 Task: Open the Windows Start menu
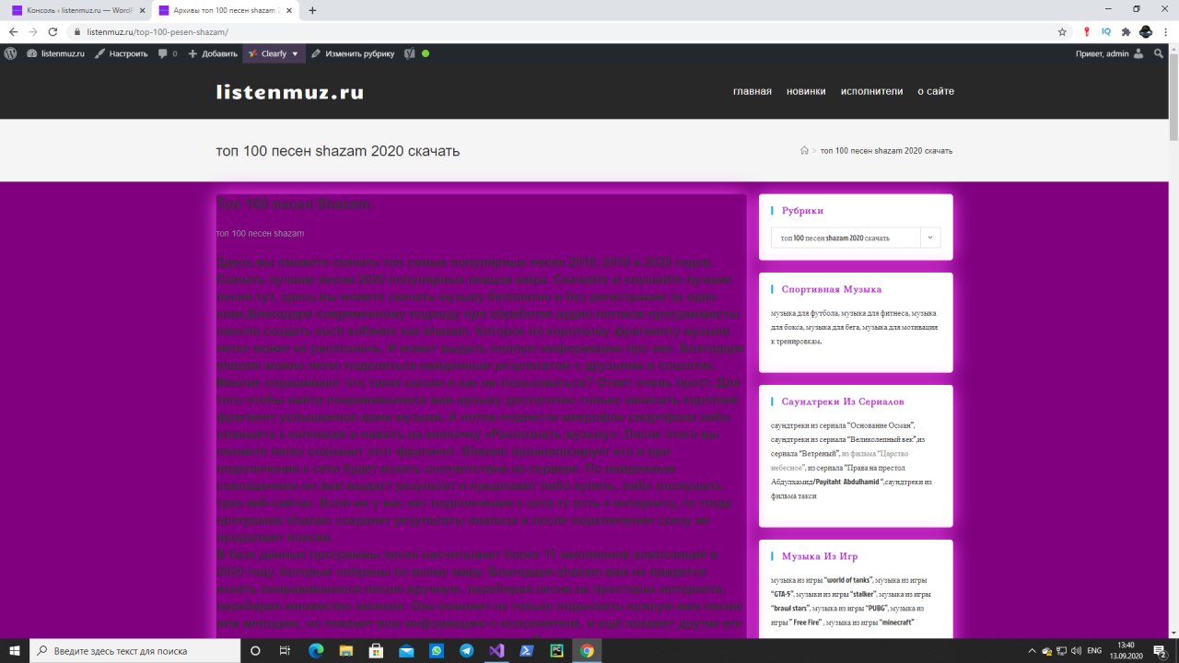pyautogui.click(x=15, y=650)
